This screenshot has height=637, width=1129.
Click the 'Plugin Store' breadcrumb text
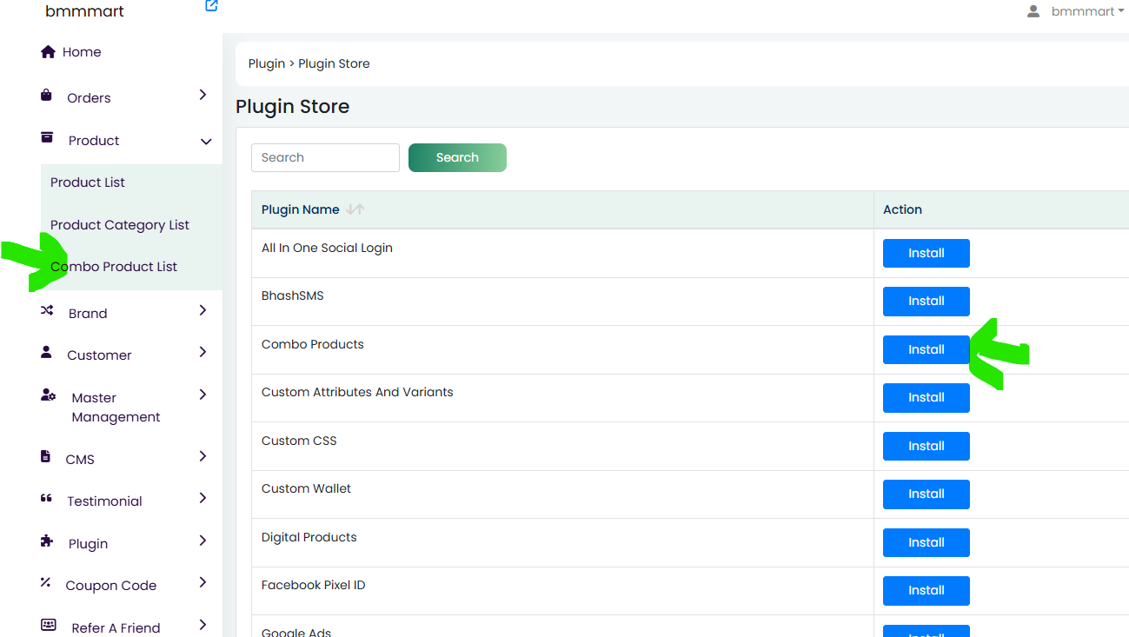pos(335,63)
